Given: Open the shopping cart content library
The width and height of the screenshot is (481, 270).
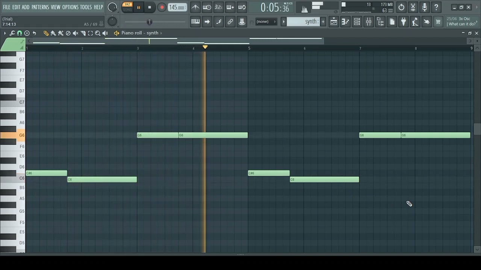Looking at the screenshot, I should 438,22.
